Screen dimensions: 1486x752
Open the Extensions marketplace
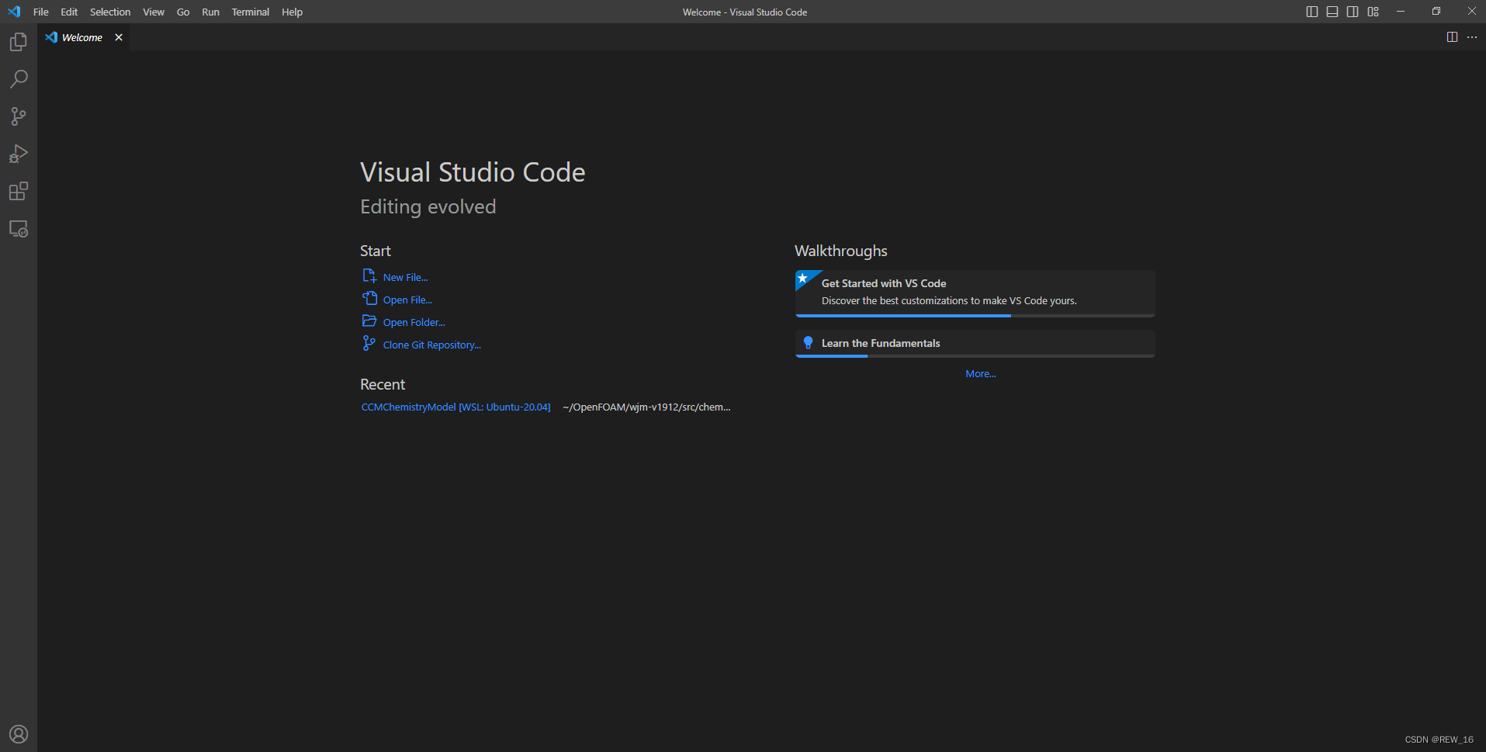[x=18, y=190]
